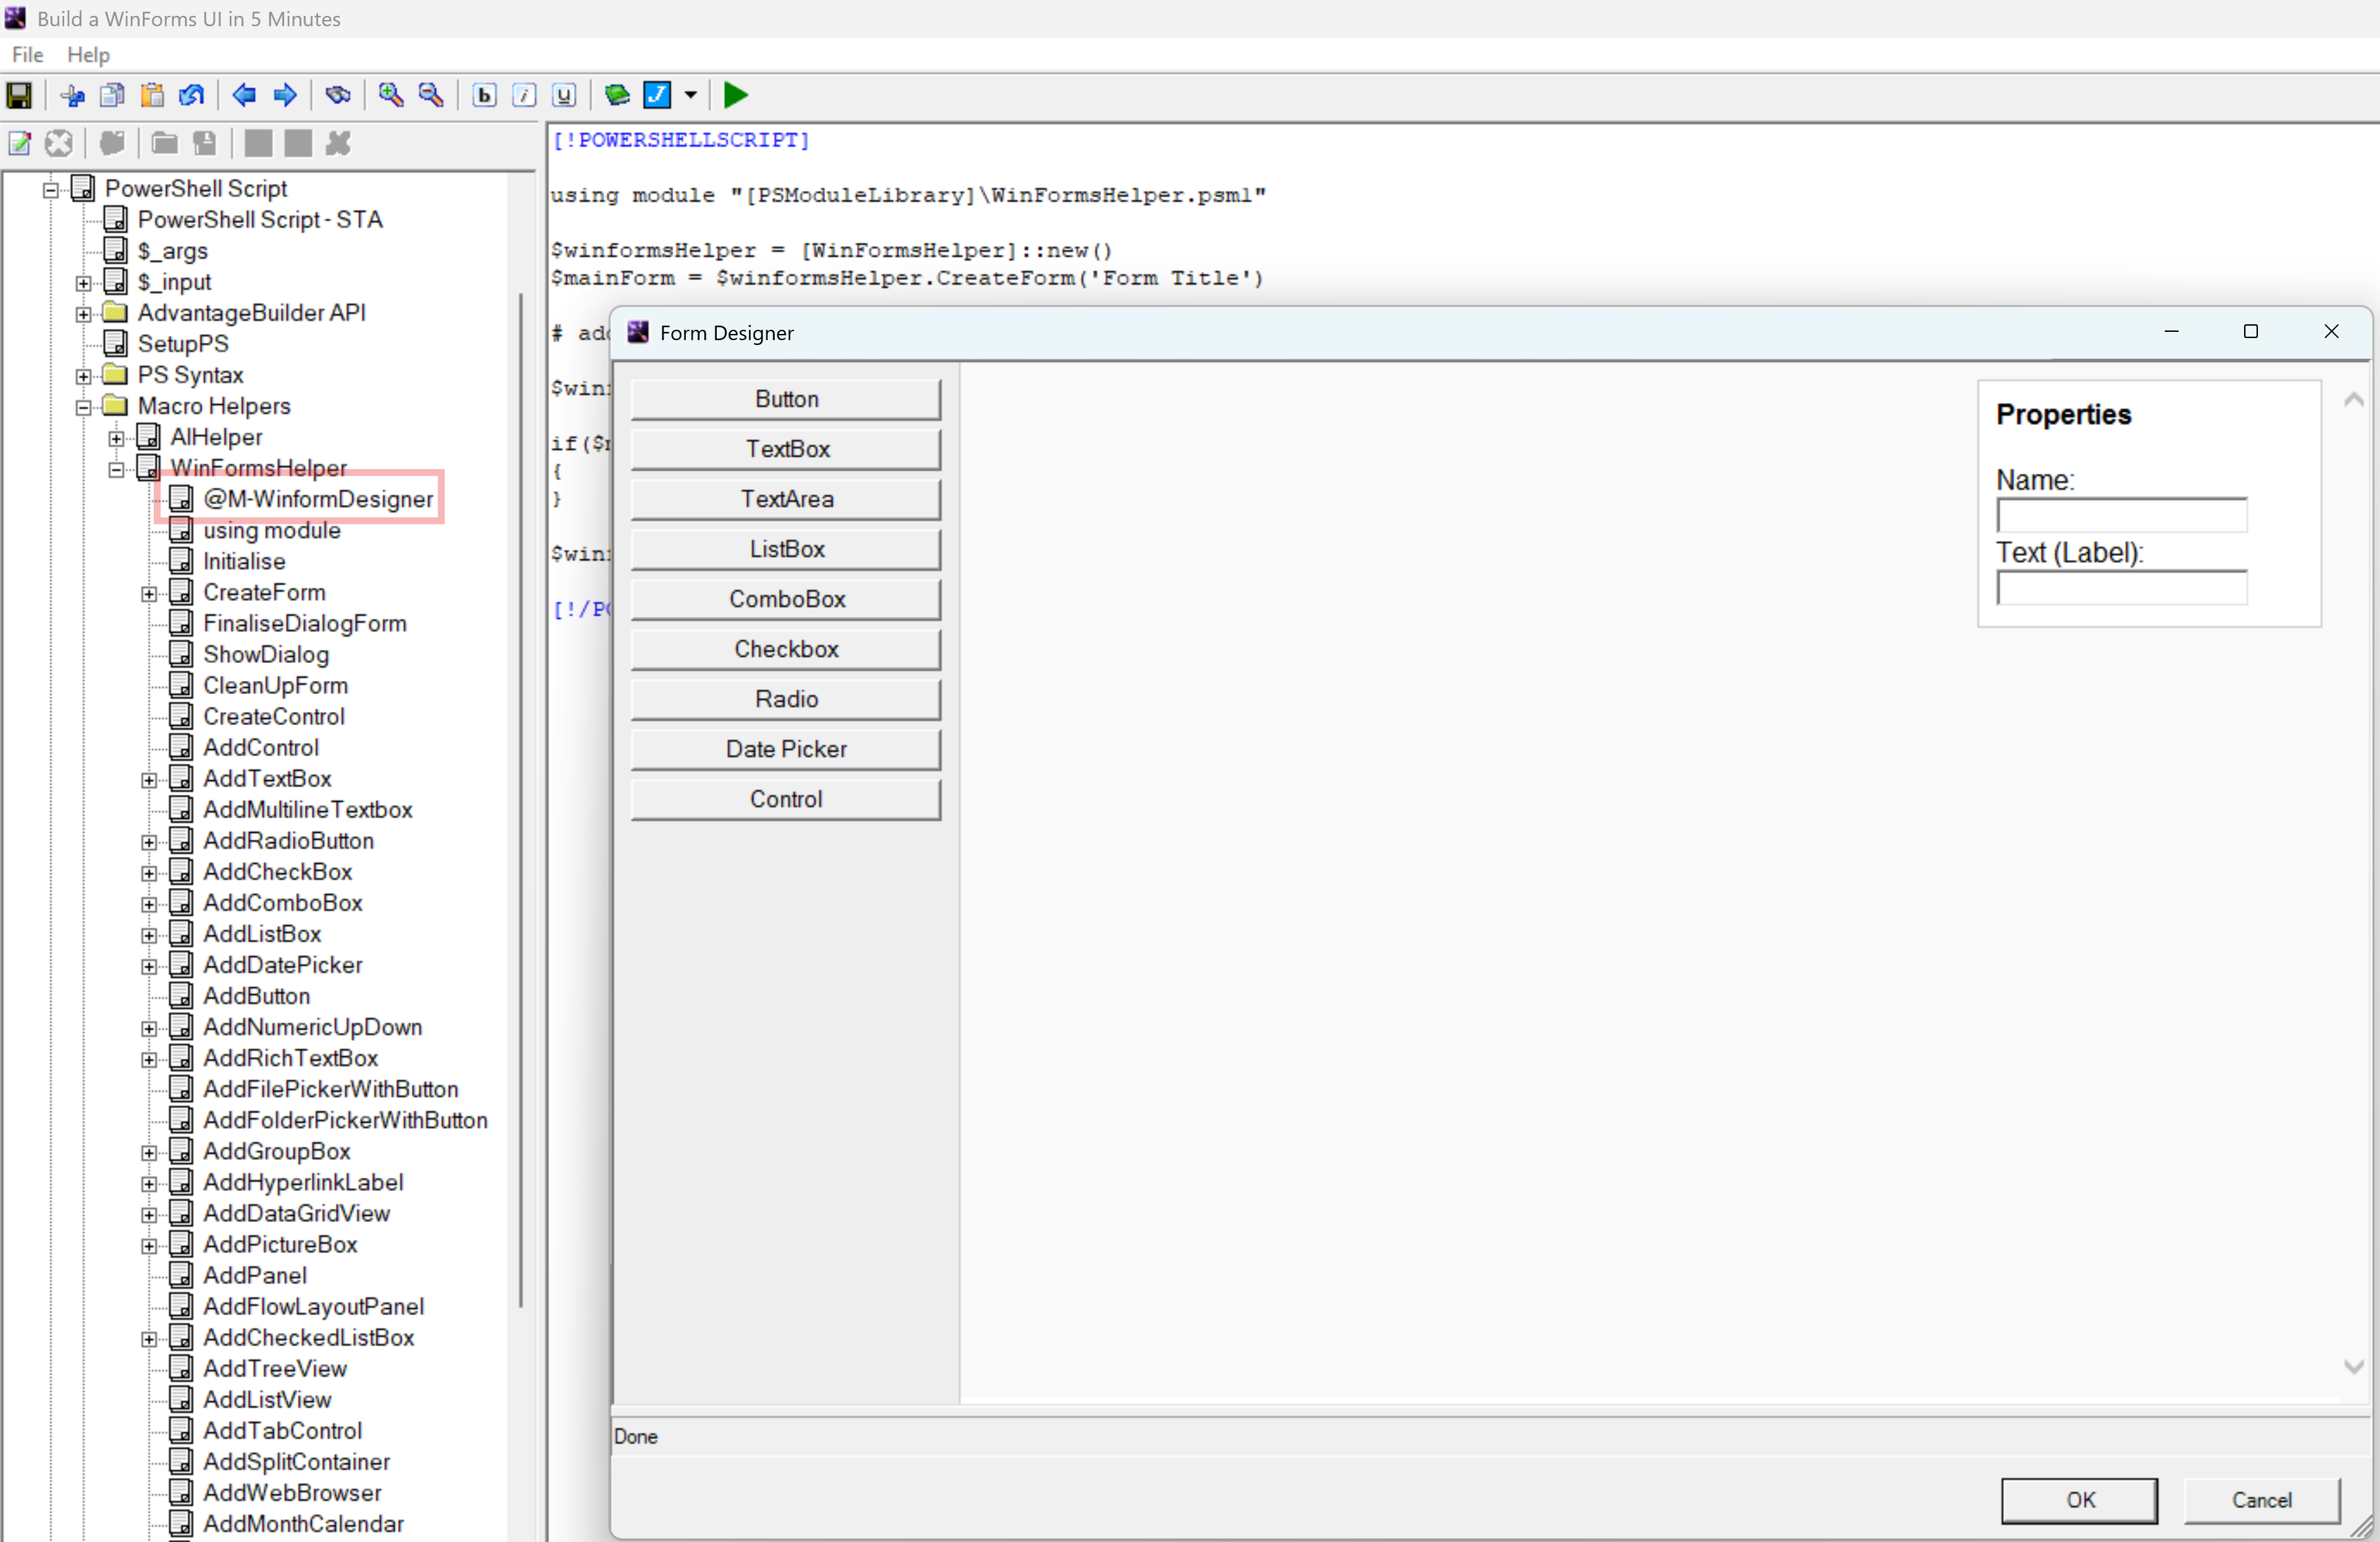Add a Radio control in Form Designer
The image size is (2380, 1542).
point(786,699)
